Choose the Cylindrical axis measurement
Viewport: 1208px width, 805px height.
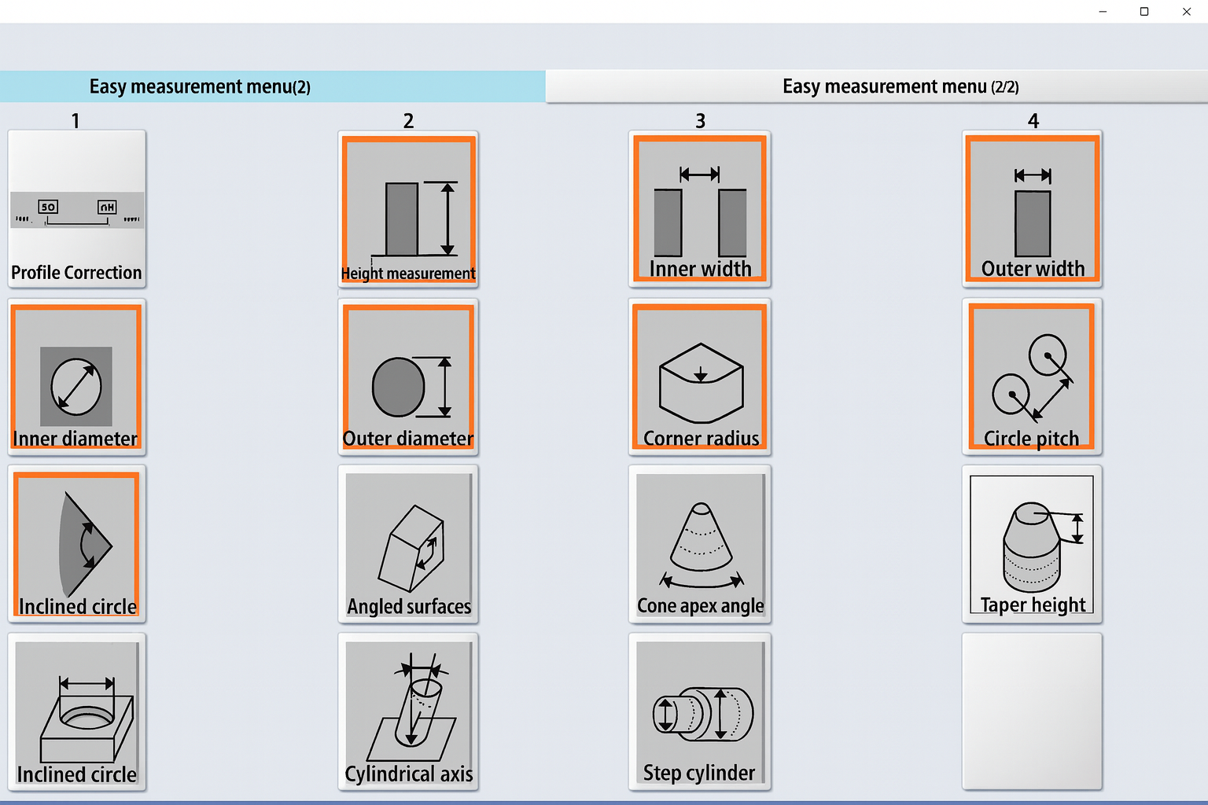click(x=408, y=712)
